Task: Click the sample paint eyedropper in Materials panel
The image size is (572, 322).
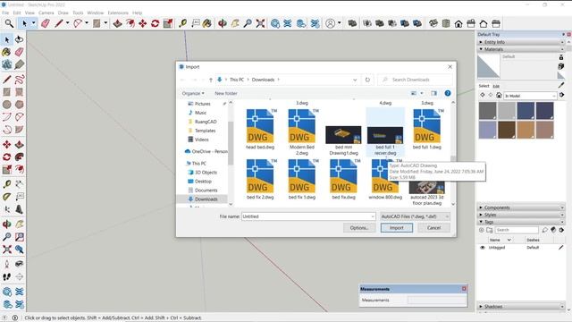Action: point(561,85)
